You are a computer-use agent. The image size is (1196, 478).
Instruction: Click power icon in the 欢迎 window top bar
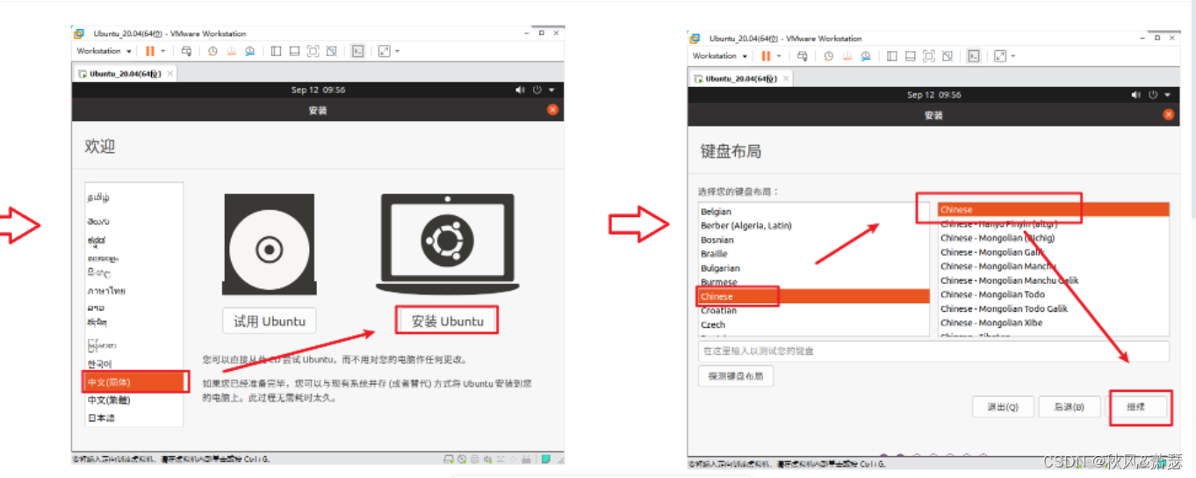537,90
